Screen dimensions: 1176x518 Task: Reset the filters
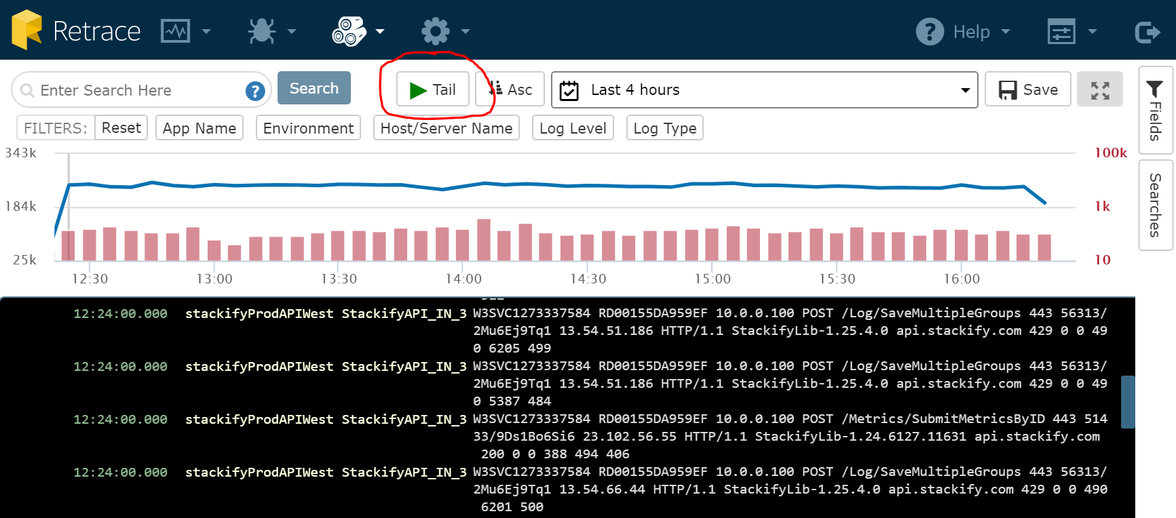click(121, 127)
